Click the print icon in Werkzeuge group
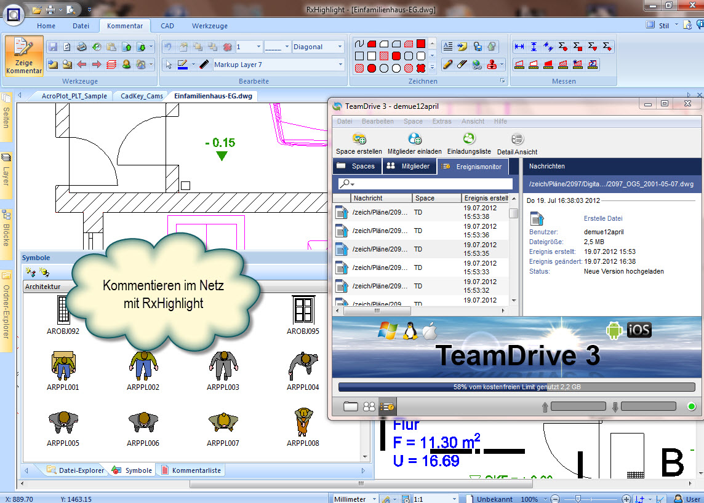 [x=82, y=47]
